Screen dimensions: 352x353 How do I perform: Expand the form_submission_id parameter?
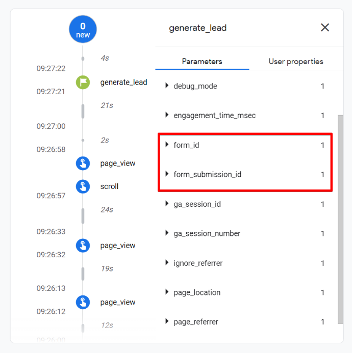[167, 174]
